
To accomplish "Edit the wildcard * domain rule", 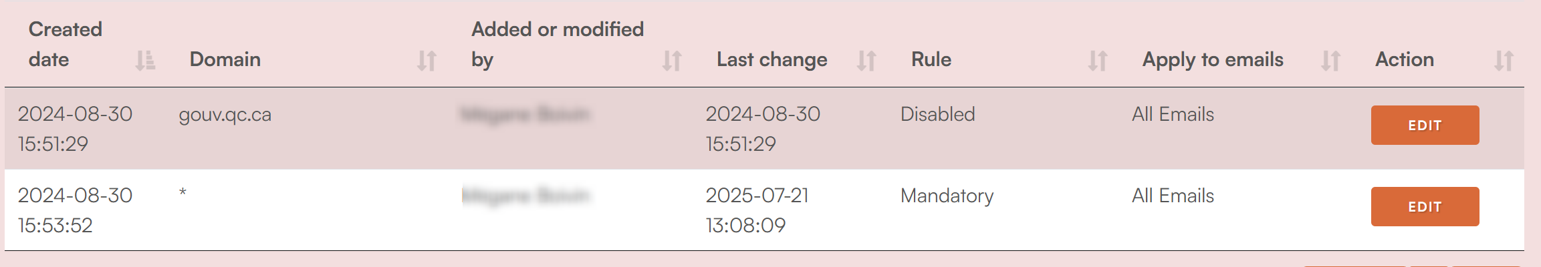I will [1425, 206].
